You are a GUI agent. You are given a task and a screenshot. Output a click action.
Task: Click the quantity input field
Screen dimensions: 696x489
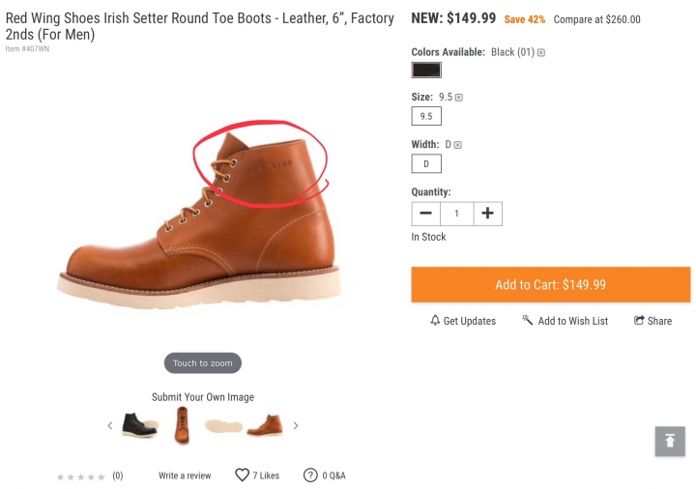pos(456,214)
